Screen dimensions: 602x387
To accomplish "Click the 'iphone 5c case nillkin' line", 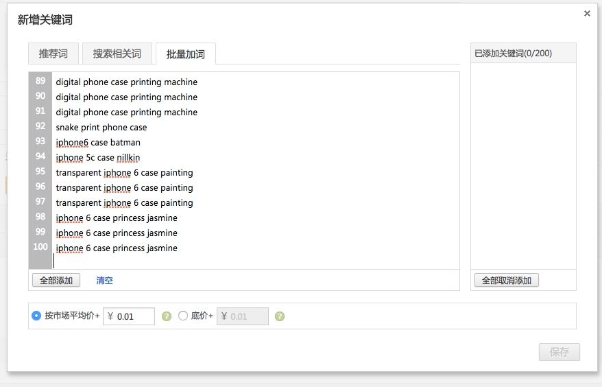I will [x=98, y=158].
